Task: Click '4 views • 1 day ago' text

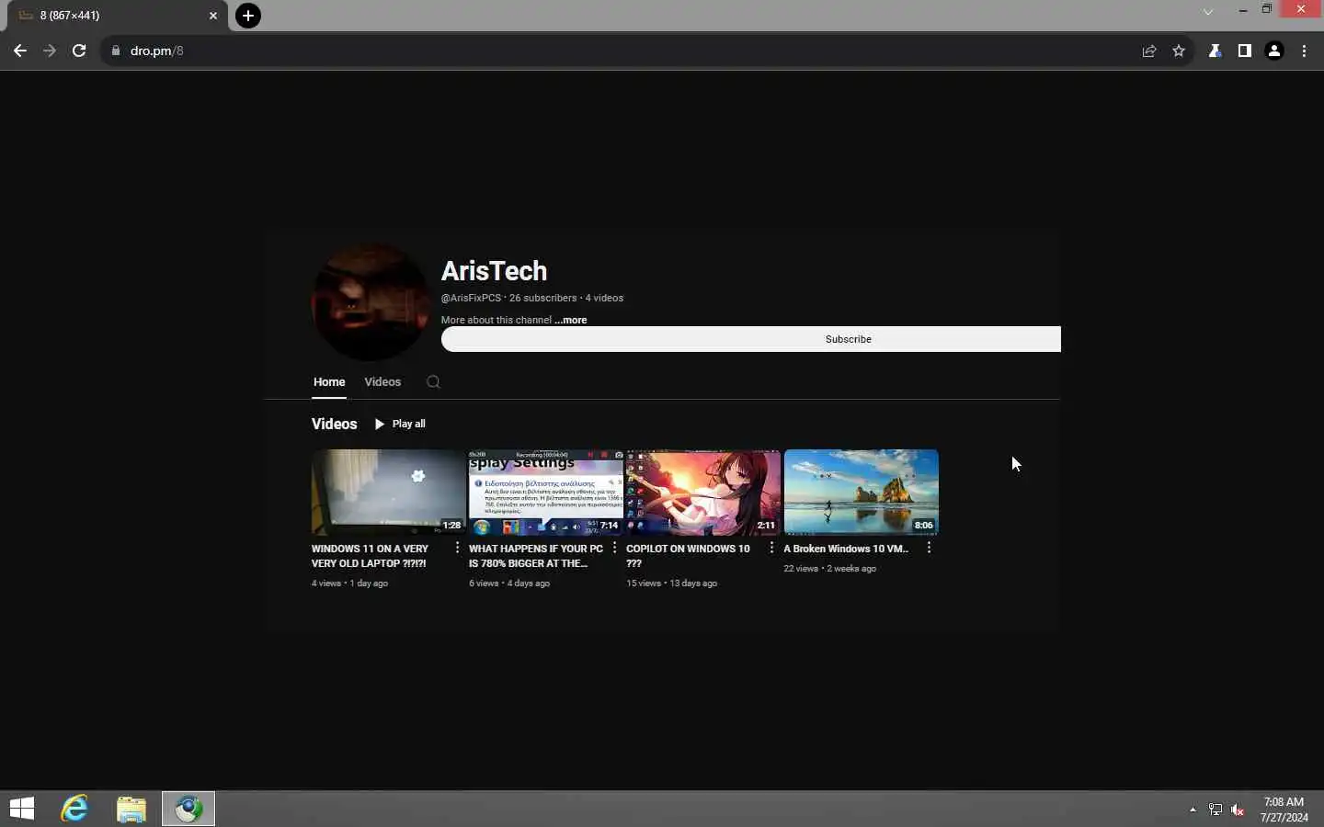Action: [349, 583]
